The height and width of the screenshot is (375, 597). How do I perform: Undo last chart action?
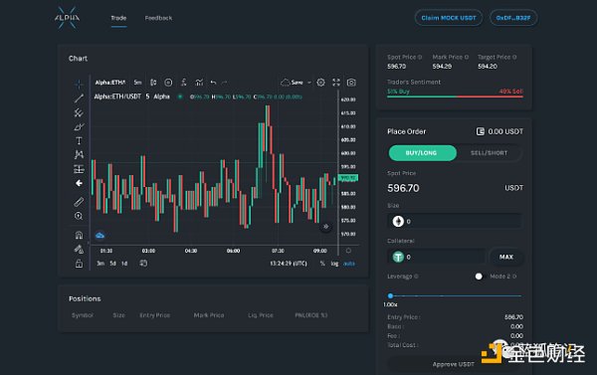213,83
